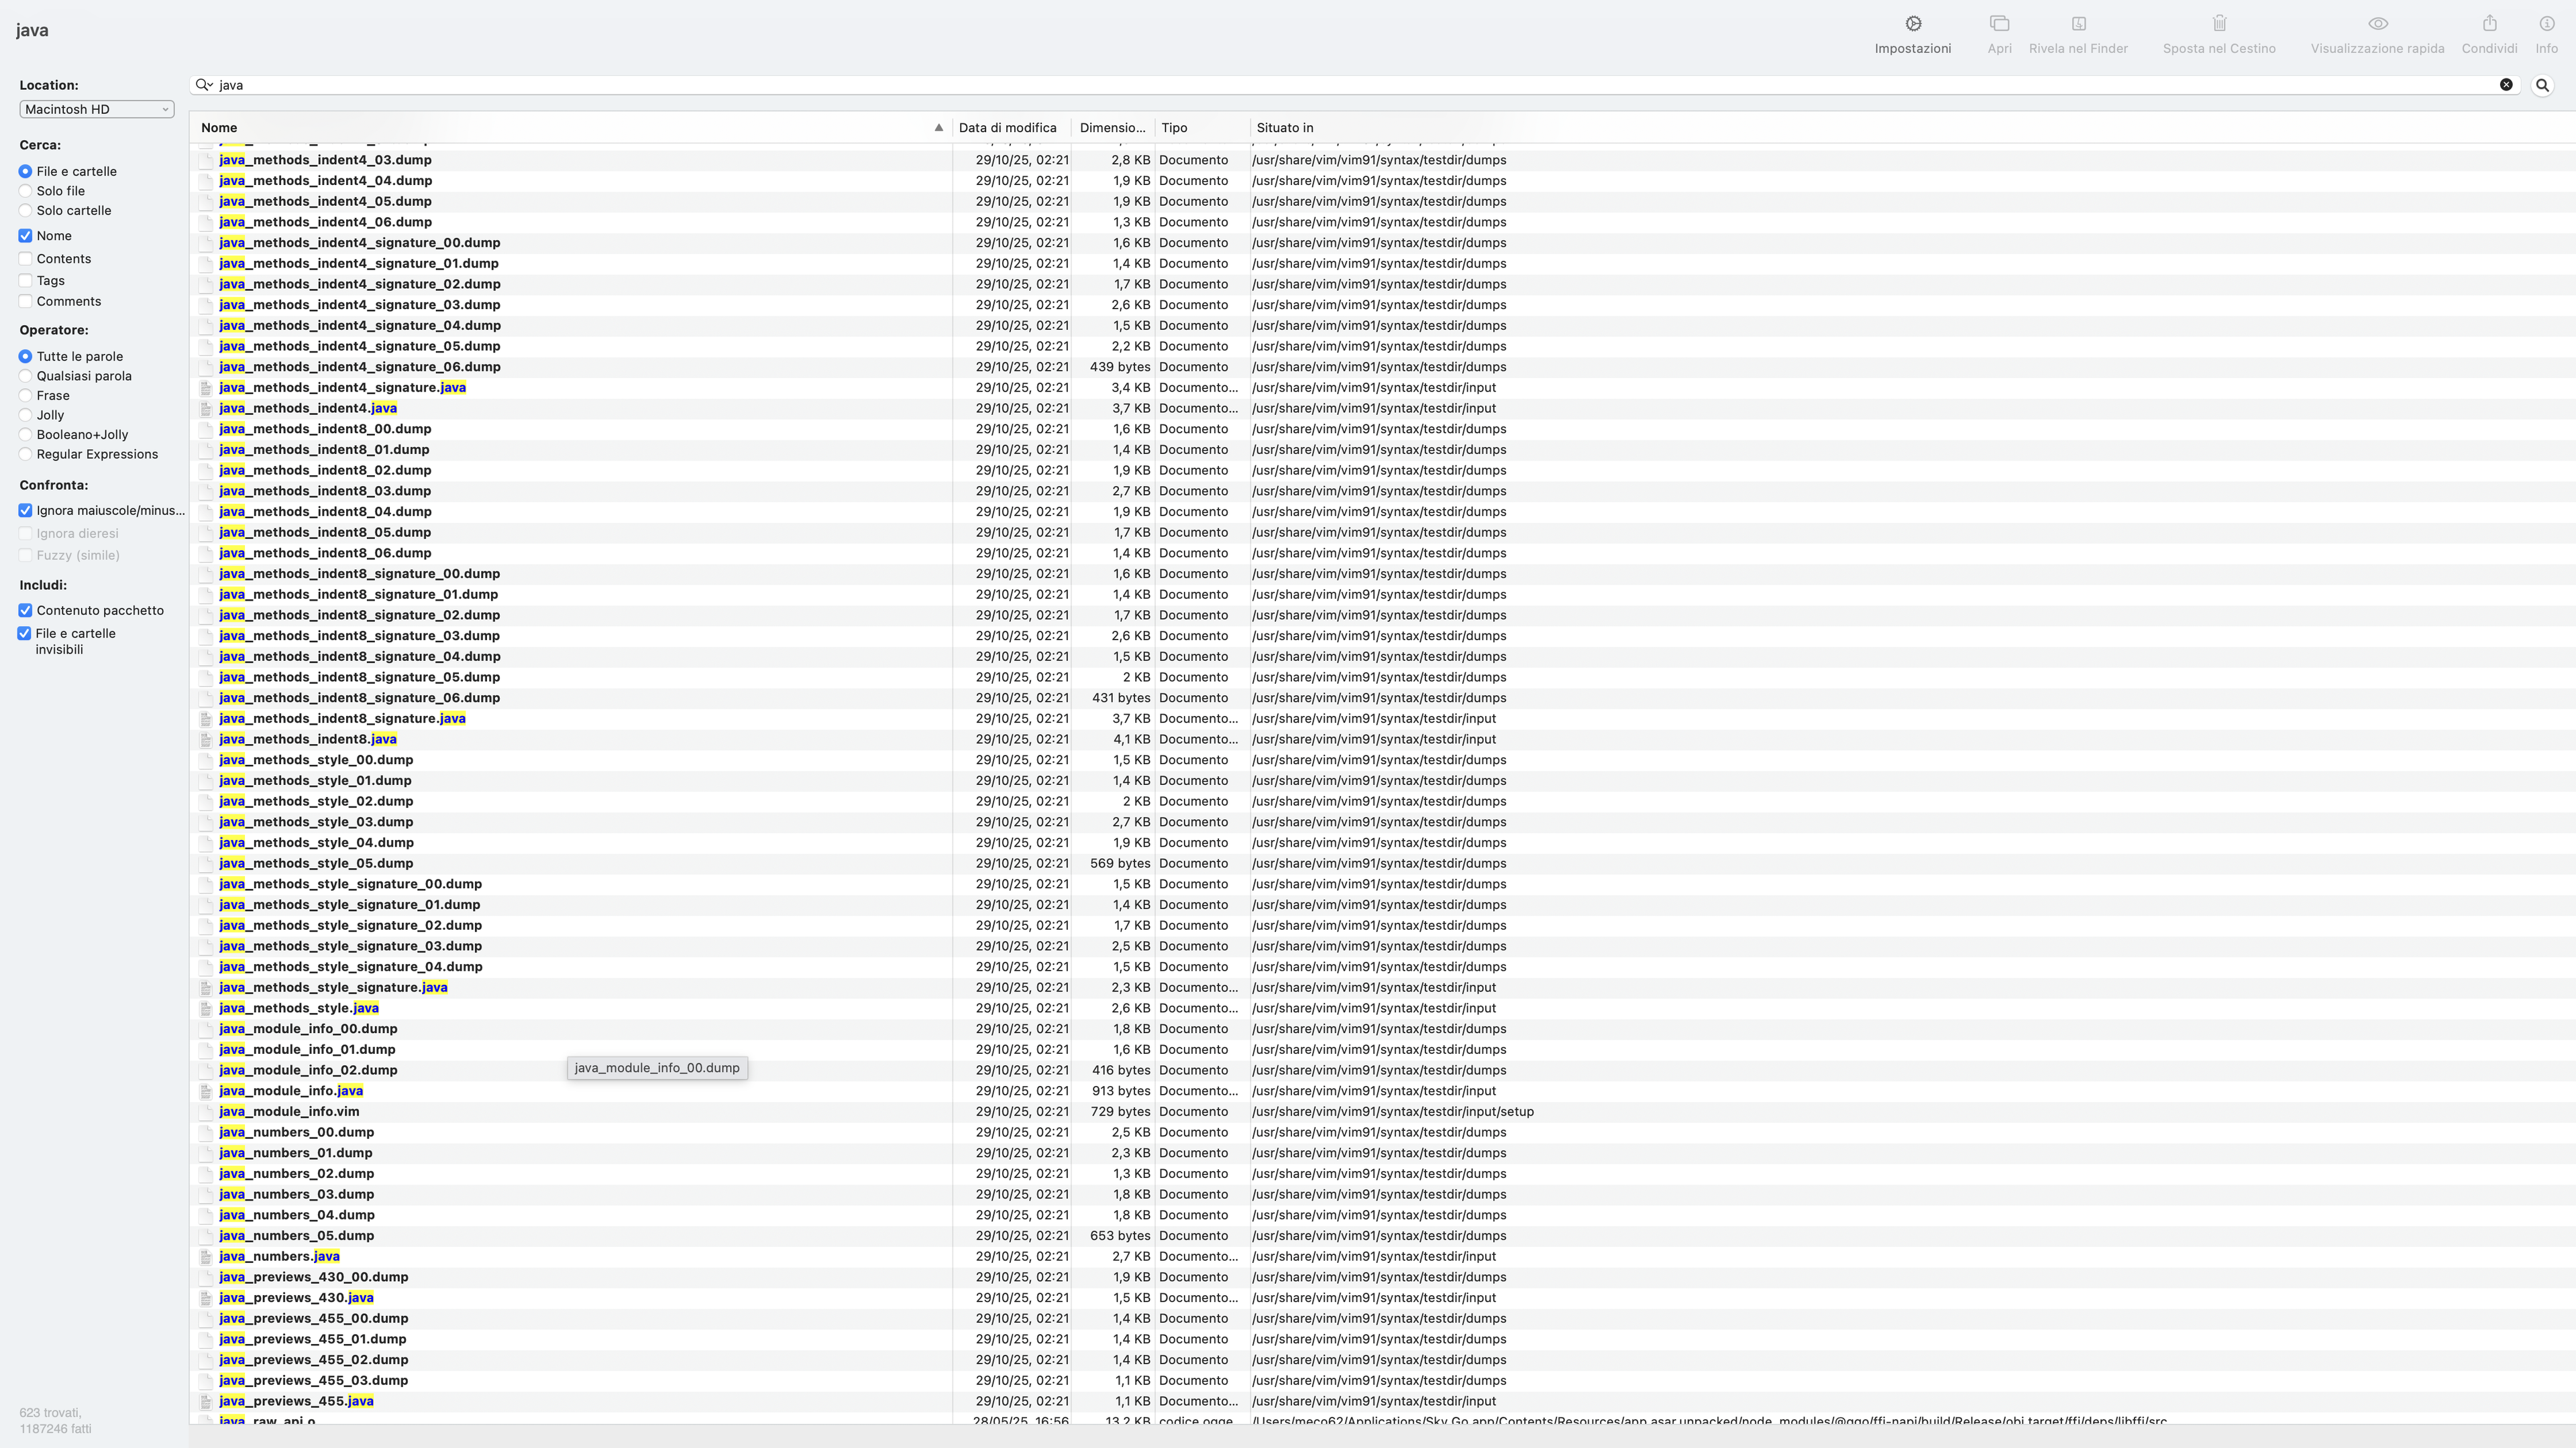Clear search text with the X icon
The width and height of the screenshot is (2576, 1448).
click(x=2506, y=85)
